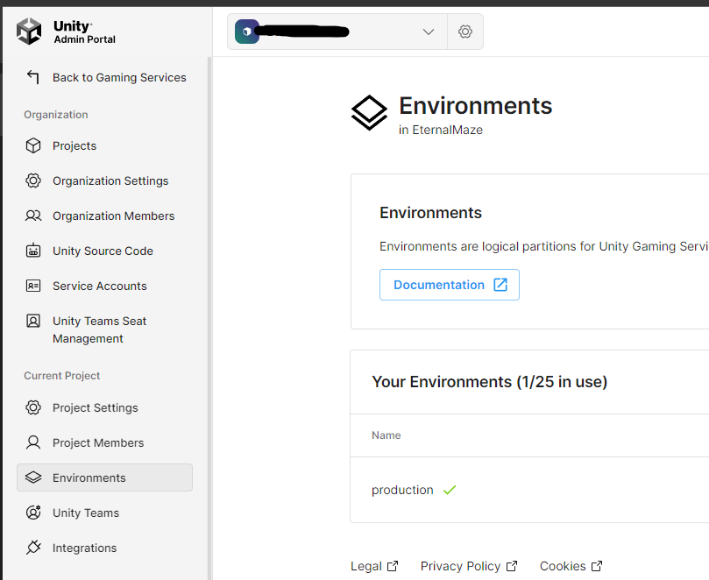Click the "in EternalMaze" subtitle
The height and width of the screenshot is (580, 709).
point(441,130)
